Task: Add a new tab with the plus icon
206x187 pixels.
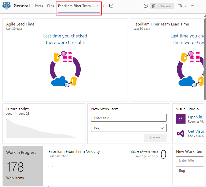Action: [x=111, y=5]
